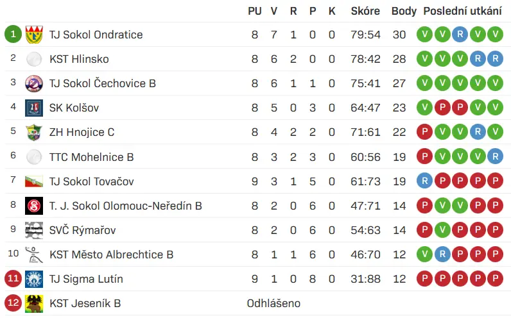
Task: Open KST Hlinsko team page
Action: pyautogui.click(x=79, y=59)
